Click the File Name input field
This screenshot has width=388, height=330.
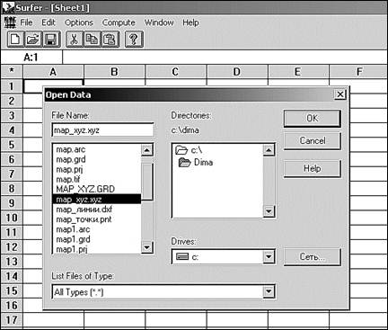pyautogui.click(x=102, y=130)
